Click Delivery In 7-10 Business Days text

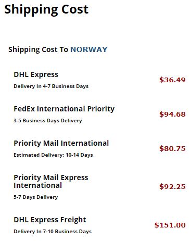coord(53,232)
